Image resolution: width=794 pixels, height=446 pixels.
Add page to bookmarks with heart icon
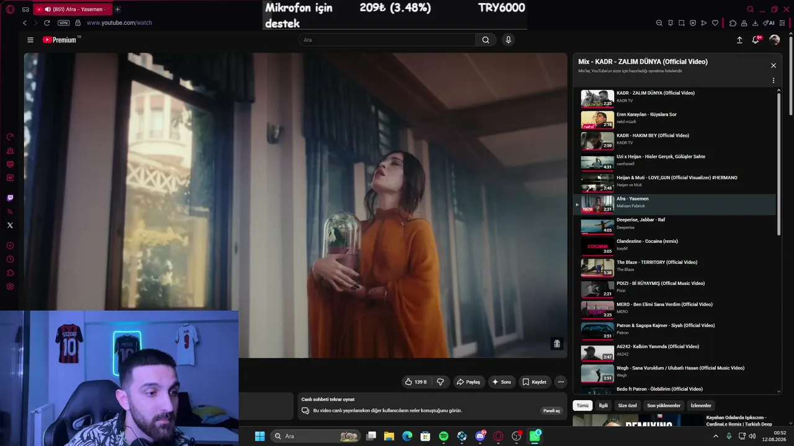pos(715,23)
